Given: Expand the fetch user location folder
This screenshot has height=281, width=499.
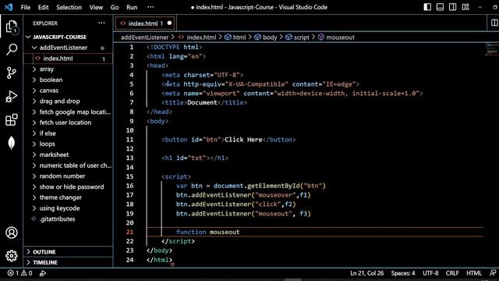Looking at the screenshot, I should pyautogui.click(x=68, y=123).
